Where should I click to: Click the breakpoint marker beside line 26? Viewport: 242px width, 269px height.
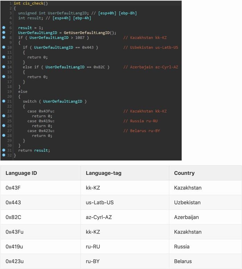click(x=4, y=125)
